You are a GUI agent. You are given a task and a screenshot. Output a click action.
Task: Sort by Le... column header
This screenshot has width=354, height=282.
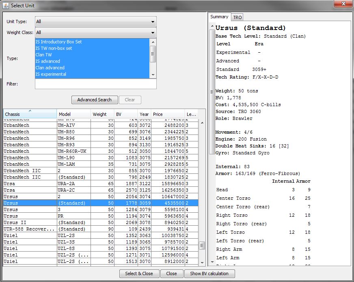pyautogui.click(x=191, y=114)
